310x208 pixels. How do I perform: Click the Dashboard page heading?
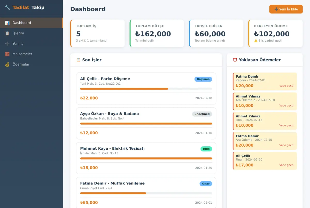click(x=88, y=9)
